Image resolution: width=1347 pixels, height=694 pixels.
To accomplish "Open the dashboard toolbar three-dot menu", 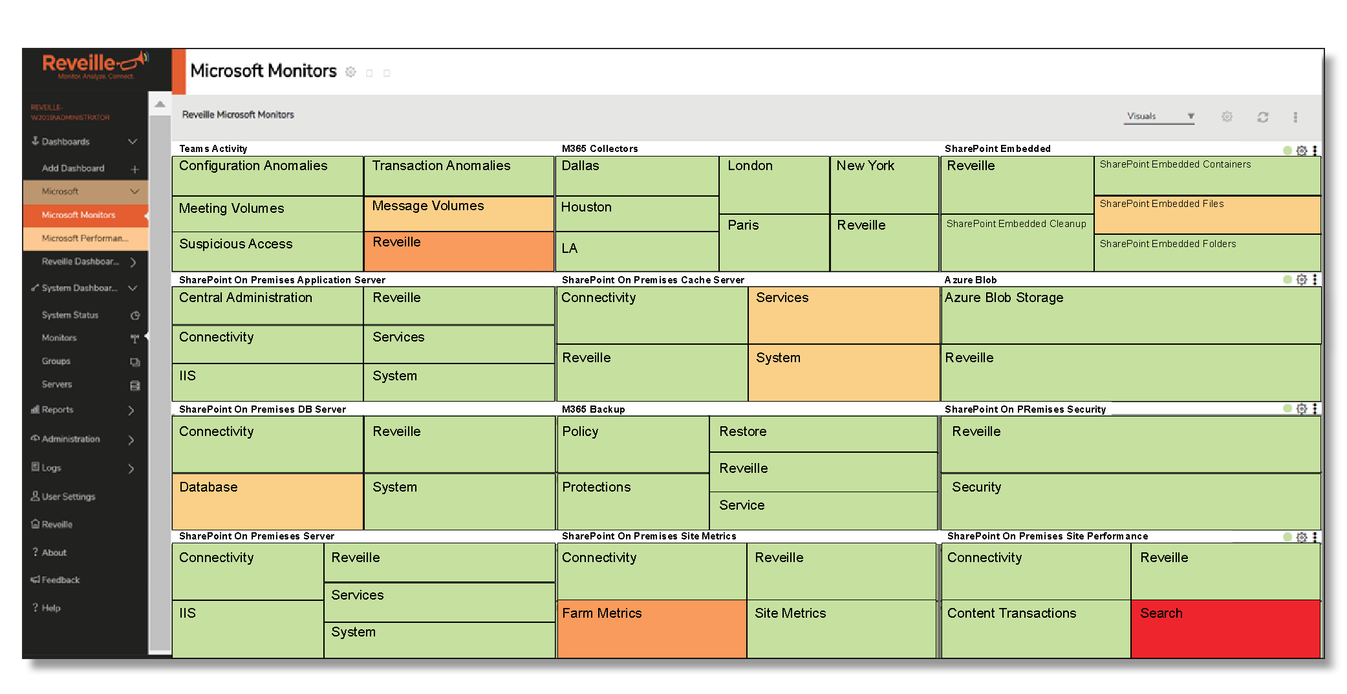I will (x=1295, y=117).
